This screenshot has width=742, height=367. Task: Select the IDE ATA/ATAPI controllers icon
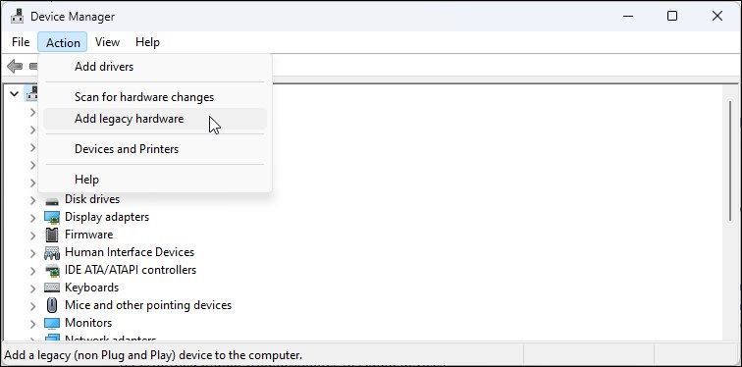pyautogui.click(x=52, y=270)
